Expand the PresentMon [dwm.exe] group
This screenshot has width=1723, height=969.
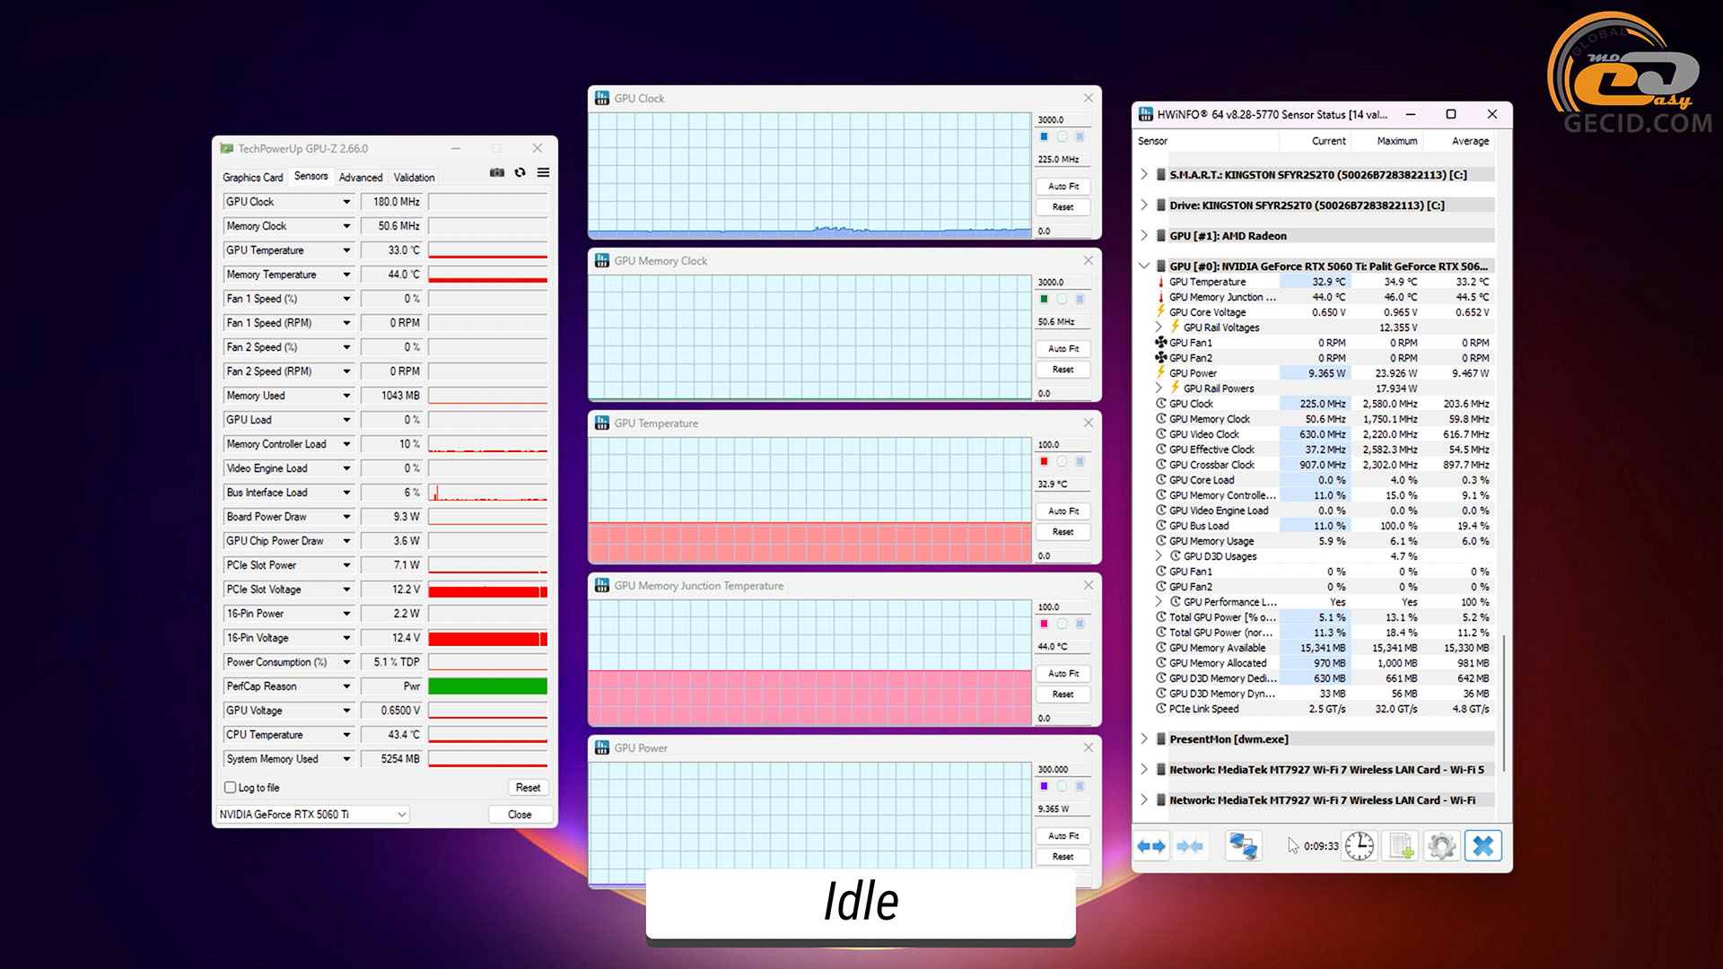tap(1144, 738)
